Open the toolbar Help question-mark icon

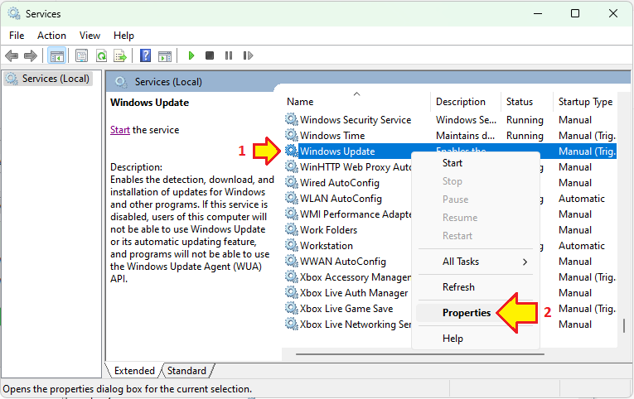[x=145, y=55]
